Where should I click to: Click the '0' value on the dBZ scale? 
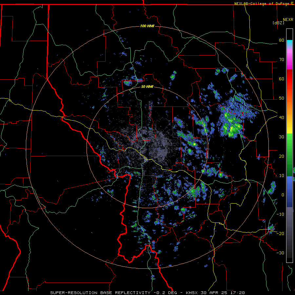tap(283, 195)
